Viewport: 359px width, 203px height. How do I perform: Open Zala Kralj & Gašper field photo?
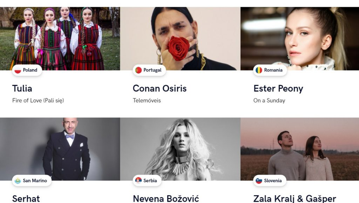click(x=300, y=149)
